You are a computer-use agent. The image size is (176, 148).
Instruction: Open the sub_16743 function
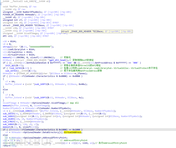point(16,68)
